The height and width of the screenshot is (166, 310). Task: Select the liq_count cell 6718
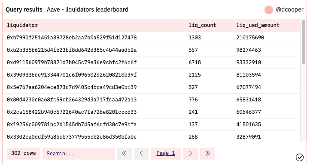195,62
